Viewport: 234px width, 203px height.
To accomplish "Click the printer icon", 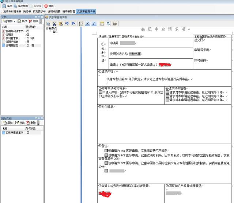I will [114, 24].
